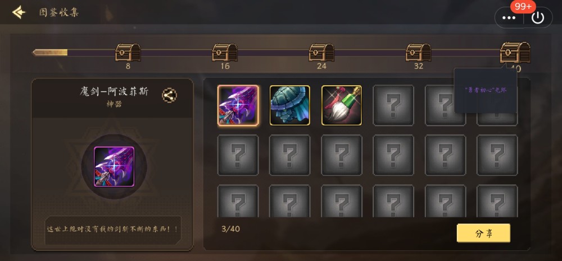Open the final treasure chest at 40
The image size is (562, 261).
pyautogui.click(x=515, y=53)
